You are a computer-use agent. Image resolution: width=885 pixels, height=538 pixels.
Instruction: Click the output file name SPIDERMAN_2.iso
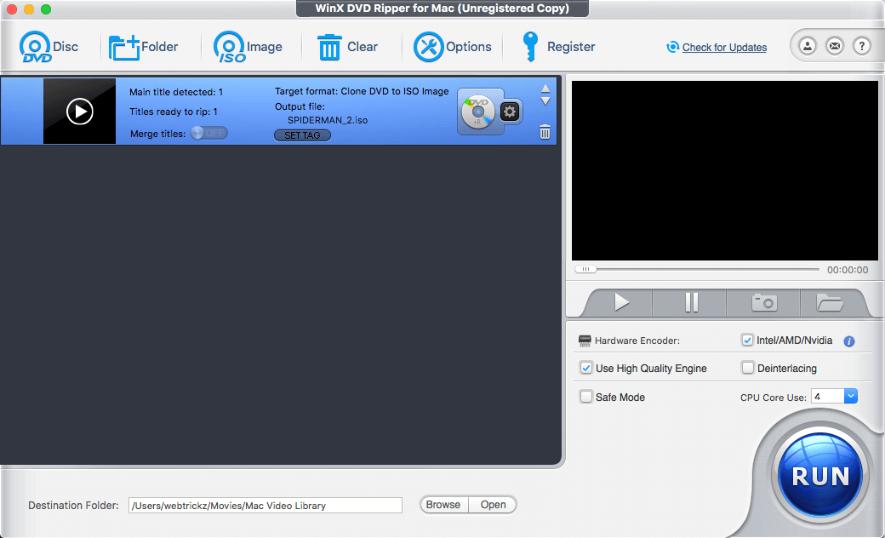click(328, 120)
